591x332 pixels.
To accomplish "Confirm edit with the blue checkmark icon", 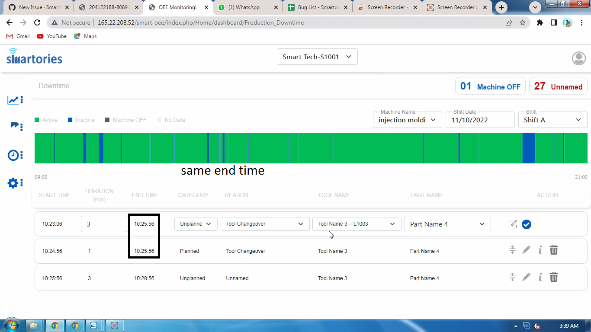I will (x=527, y=224).
